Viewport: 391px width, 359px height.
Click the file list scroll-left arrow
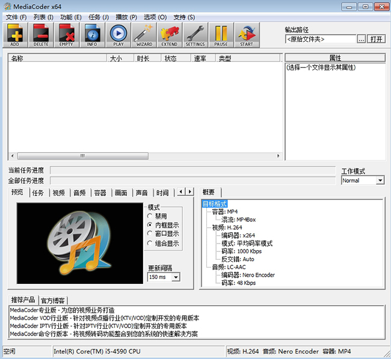[12, 156]
